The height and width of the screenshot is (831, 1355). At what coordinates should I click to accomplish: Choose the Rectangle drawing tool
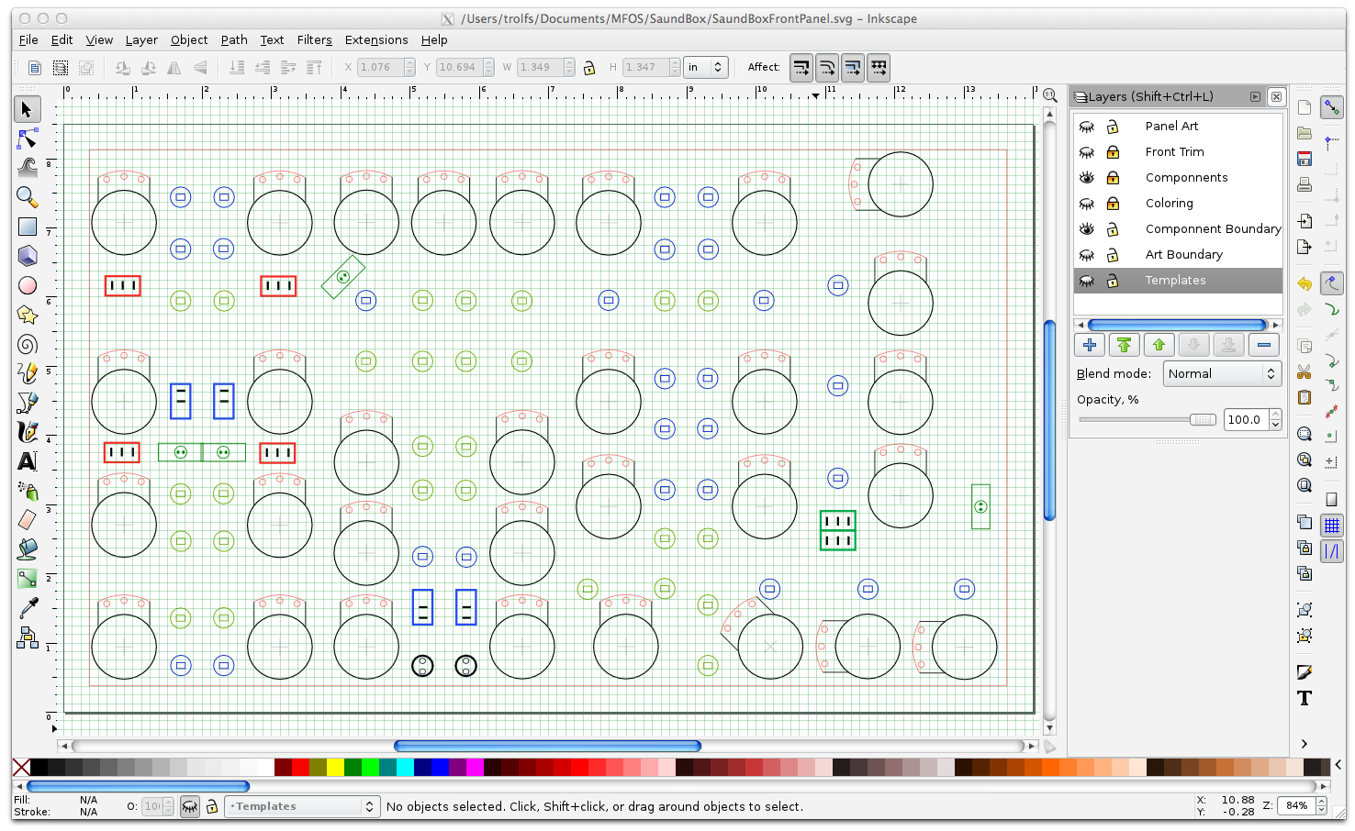[27, 227]
